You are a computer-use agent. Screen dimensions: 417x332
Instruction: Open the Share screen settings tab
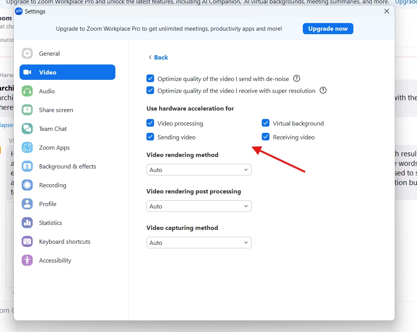tap(67, 110)
